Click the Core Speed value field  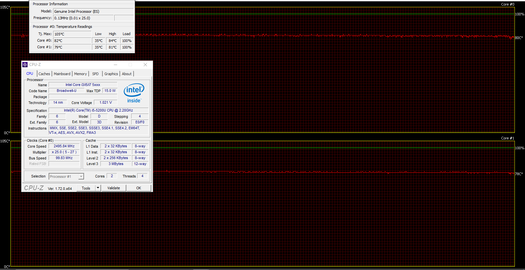(64, 146)
